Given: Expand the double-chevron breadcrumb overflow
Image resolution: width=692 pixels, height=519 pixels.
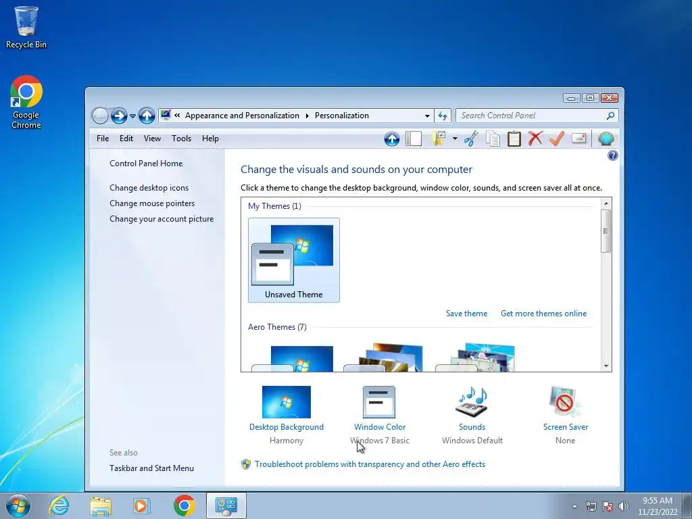Looking at the screenshot, I should [177, 116].
